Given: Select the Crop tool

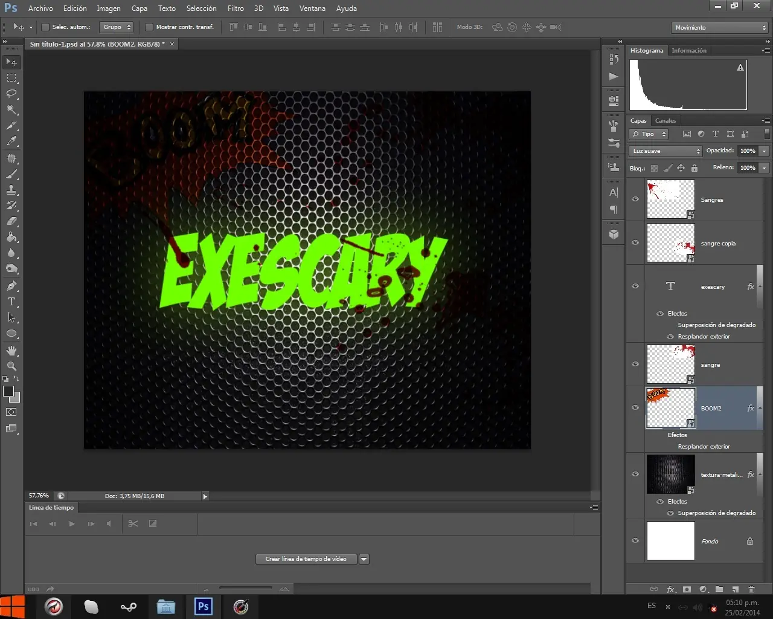Looking at the screenshot, I should 11,126.
